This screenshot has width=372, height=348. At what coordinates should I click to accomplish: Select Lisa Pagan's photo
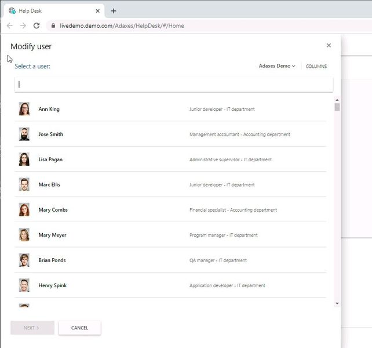point(24,159)
